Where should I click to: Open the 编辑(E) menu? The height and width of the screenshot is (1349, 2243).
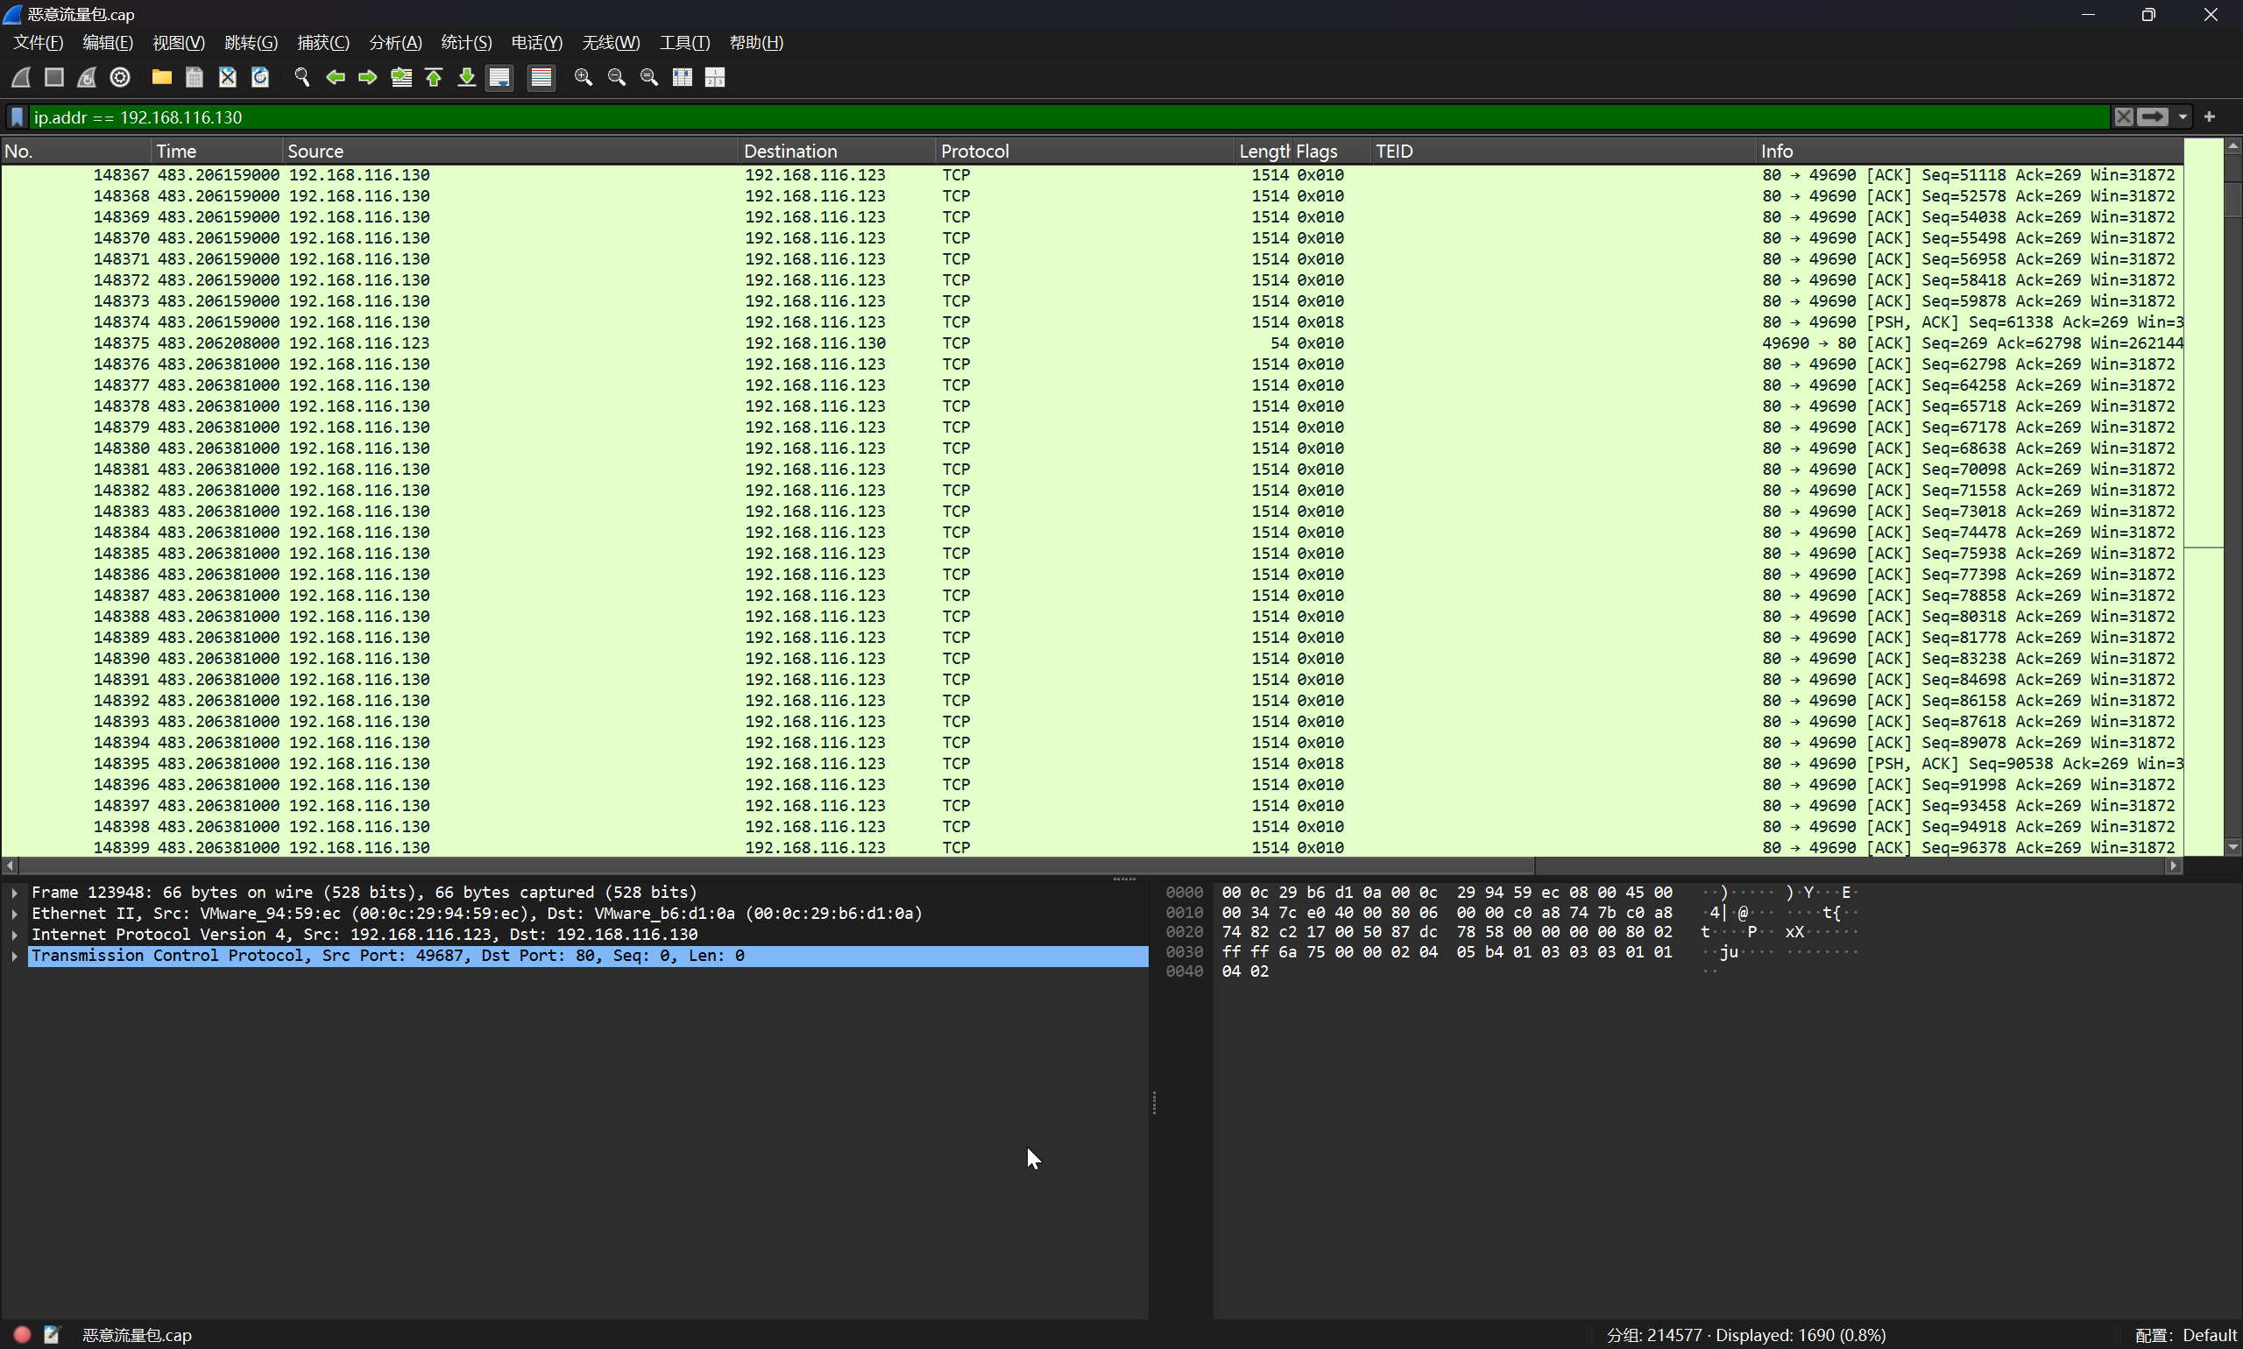pyautogui.click(x=107, y=43)
